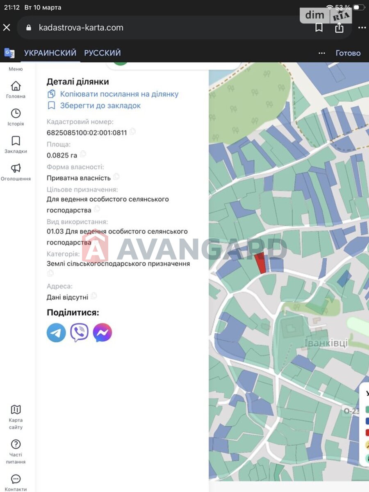Click Копіювати посилання на ділянку link
The height and width of the screenshot is (492, 369).
[119, 94]
